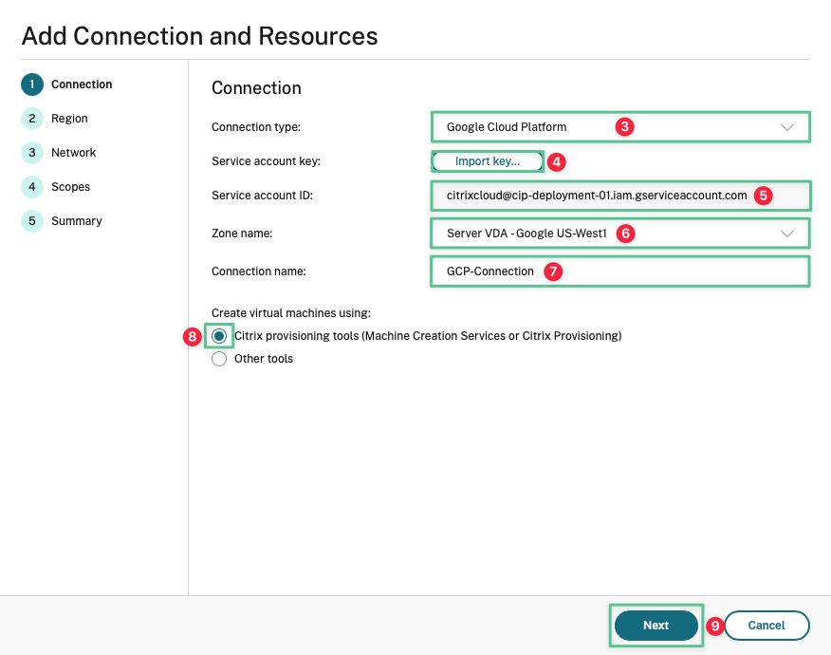Click step 1 Connection circle icon
The image size is (831, 655).
tap(32, 84)
